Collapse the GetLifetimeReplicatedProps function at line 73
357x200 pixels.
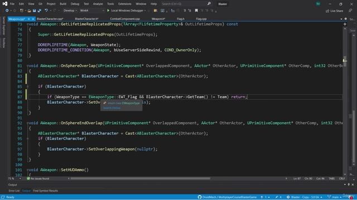28,24
